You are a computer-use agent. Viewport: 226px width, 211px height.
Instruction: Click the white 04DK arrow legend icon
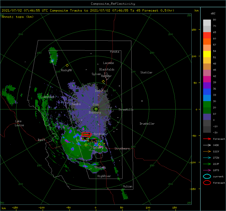(x=207, y=145)
